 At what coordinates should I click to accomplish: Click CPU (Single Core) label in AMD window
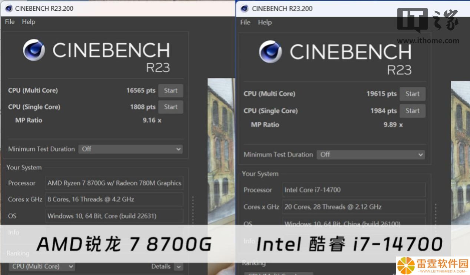point(34,107)
